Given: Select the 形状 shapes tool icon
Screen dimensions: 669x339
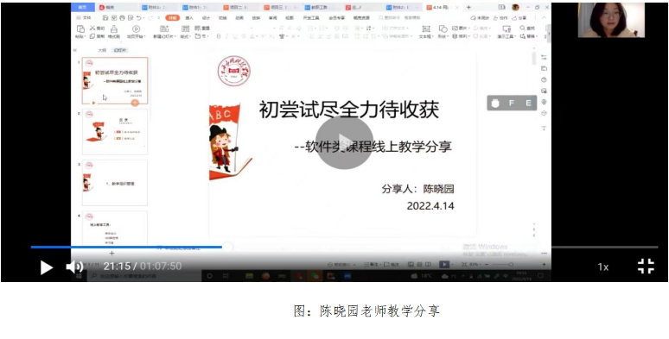Looking at the screenshot, I should 443,29.
